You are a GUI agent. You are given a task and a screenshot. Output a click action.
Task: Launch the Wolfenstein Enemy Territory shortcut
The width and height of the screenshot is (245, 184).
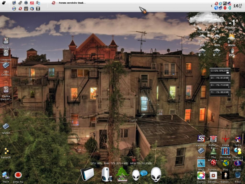[x=213, y=139]
